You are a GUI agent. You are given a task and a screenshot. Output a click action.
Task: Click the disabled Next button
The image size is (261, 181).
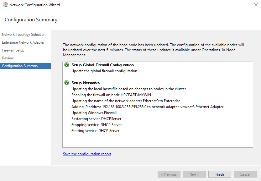pos(194,174)
